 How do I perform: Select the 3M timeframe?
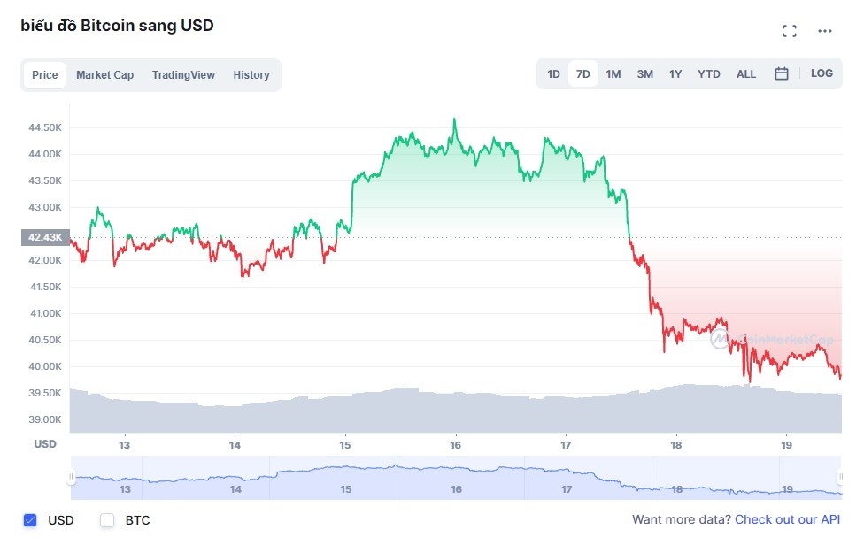[x=644, y=73]
